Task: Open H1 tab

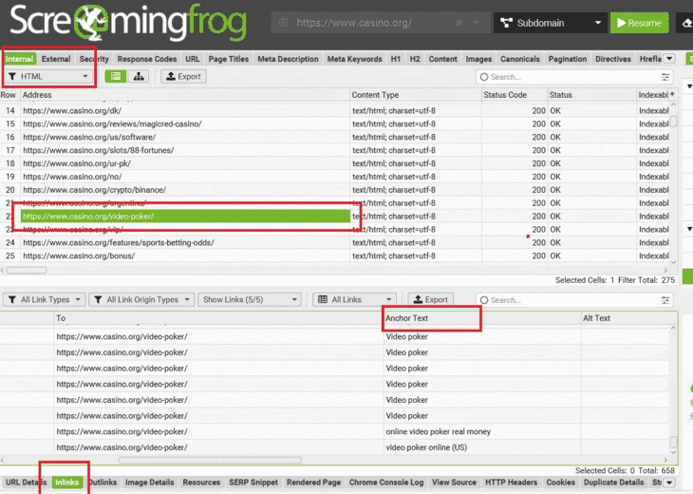Action: (x=396, y=59)
